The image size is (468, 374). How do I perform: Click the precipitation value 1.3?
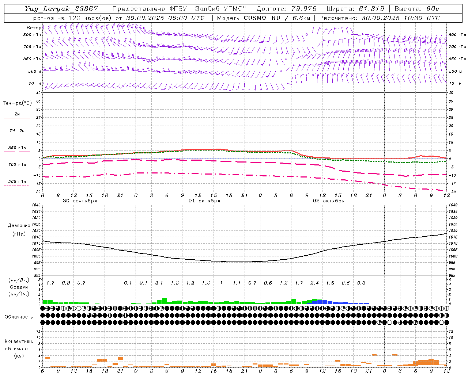point(175,283)
